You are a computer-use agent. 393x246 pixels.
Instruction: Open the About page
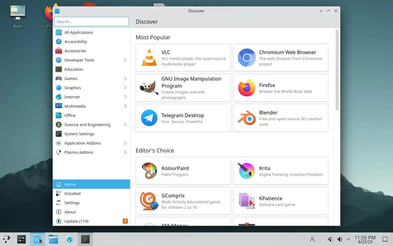tap(91, 212)
